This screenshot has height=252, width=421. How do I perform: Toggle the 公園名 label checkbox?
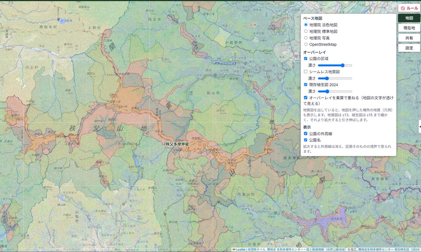tap(306, 140)
